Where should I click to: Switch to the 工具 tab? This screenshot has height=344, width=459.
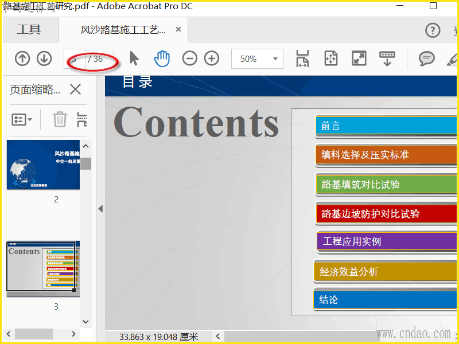pyautogui.click(x=29, y=30)
